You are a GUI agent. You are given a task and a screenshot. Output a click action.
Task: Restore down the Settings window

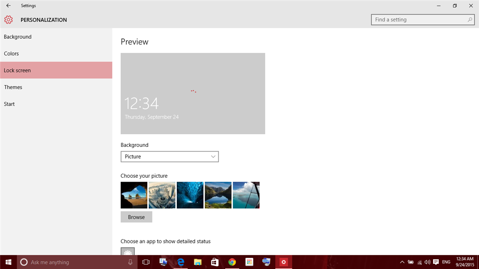point(455,6)
